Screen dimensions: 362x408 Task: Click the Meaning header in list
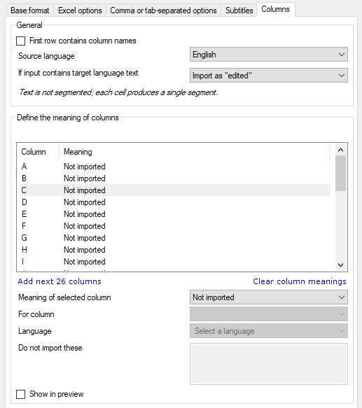pyautogui.click(x=195, y=152)
